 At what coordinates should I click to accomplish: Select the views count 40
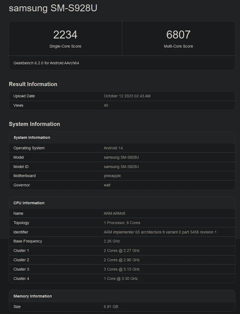pyautogui.click(x=106, y=105)
